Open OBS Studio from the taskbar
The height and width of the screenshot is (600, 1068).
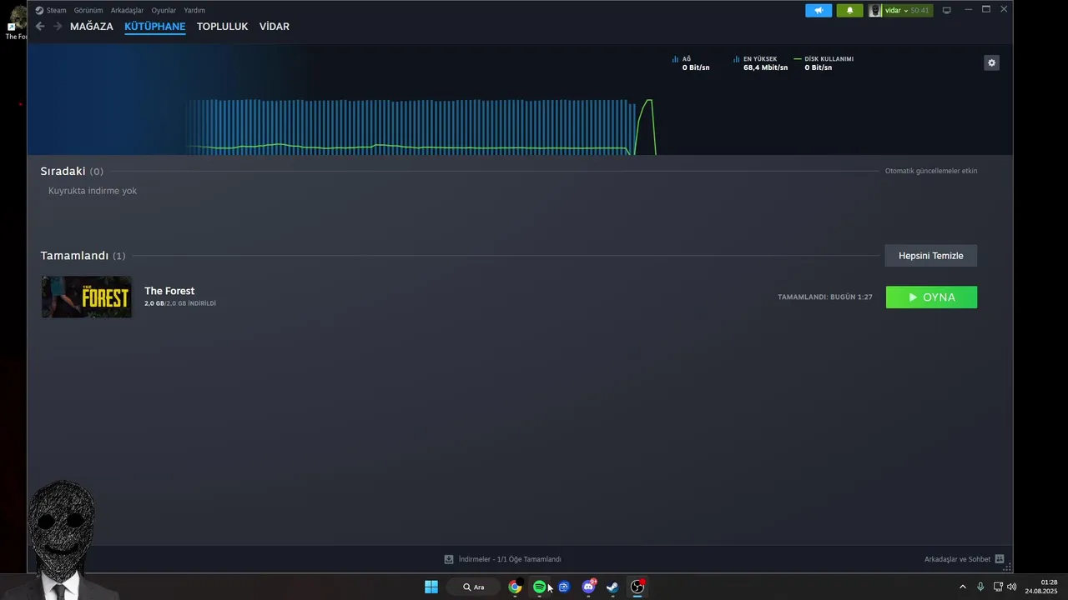[637, 587]
